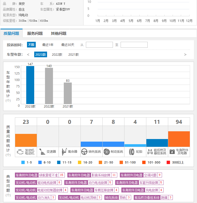
Task: Open the 续航里程不准 typical problem tag
Action: tap(48, 175)
